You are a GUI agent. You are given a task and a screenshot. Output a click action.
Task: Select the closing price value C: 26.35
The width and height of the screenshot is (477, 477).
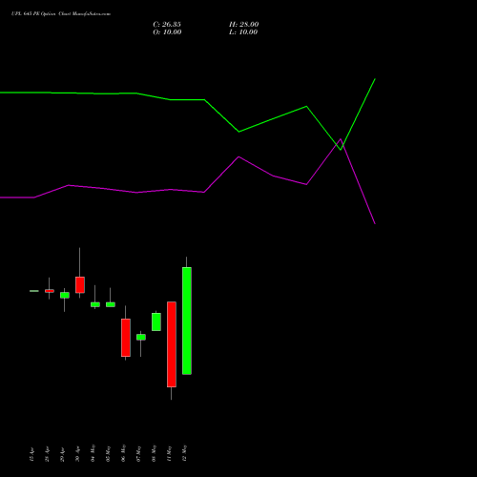[x=167, y=25]
